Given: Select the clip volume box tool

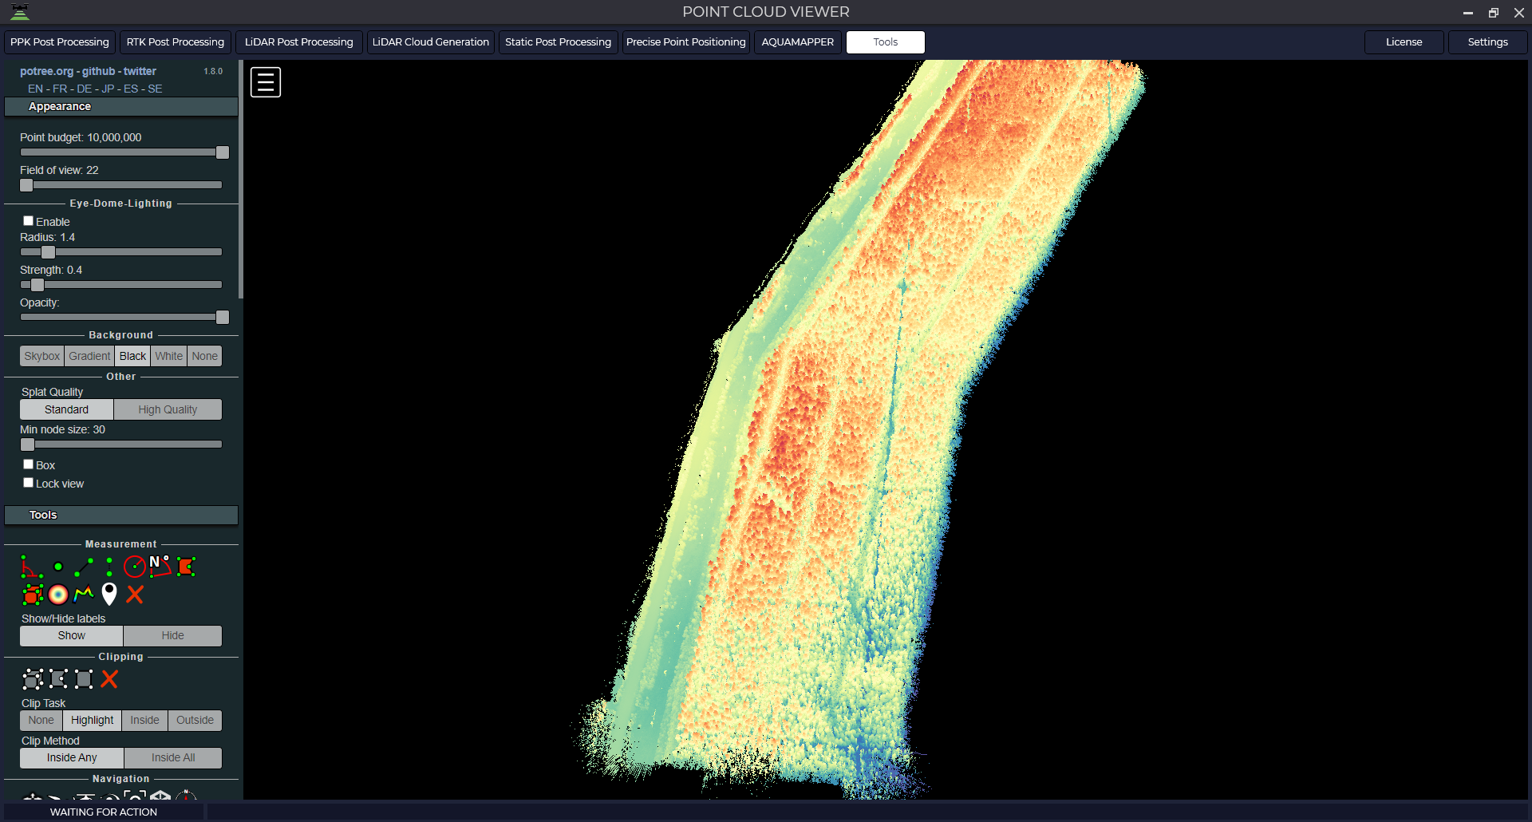Looking at the screenshot, I should click(x=33, y=679).
